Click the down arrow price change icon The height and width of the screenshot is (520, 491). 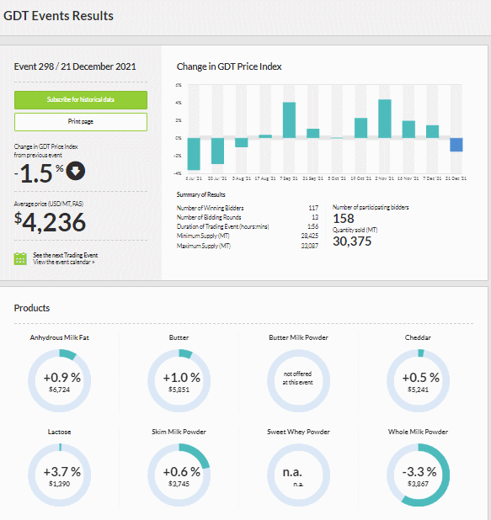(x=75, y=171)
